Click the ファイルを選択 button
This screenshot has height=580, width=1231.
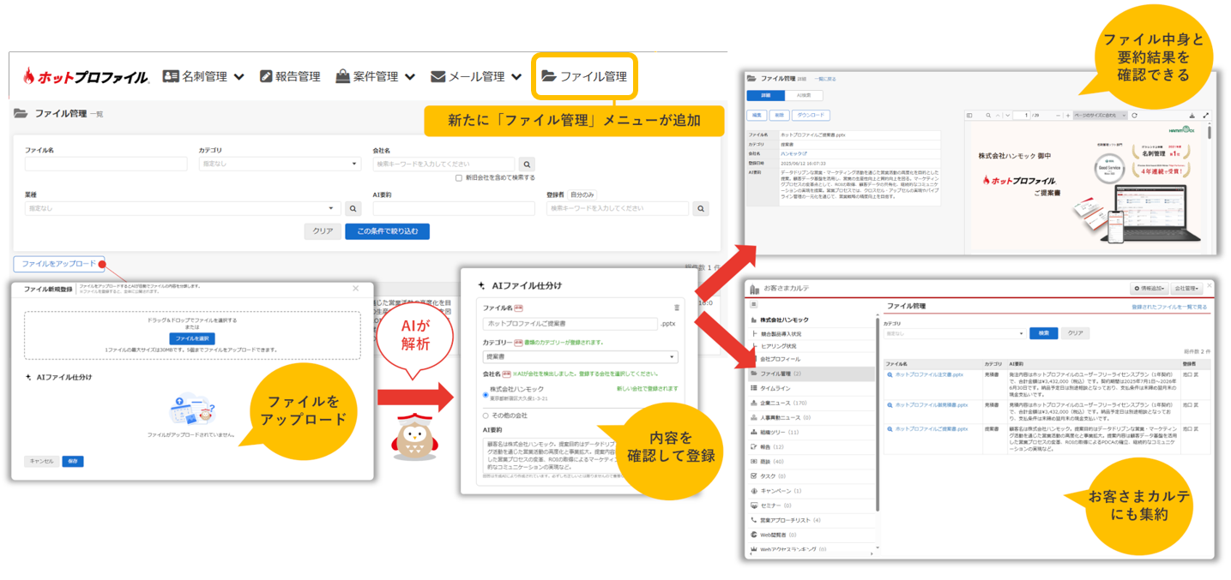(x=192, y=338)
